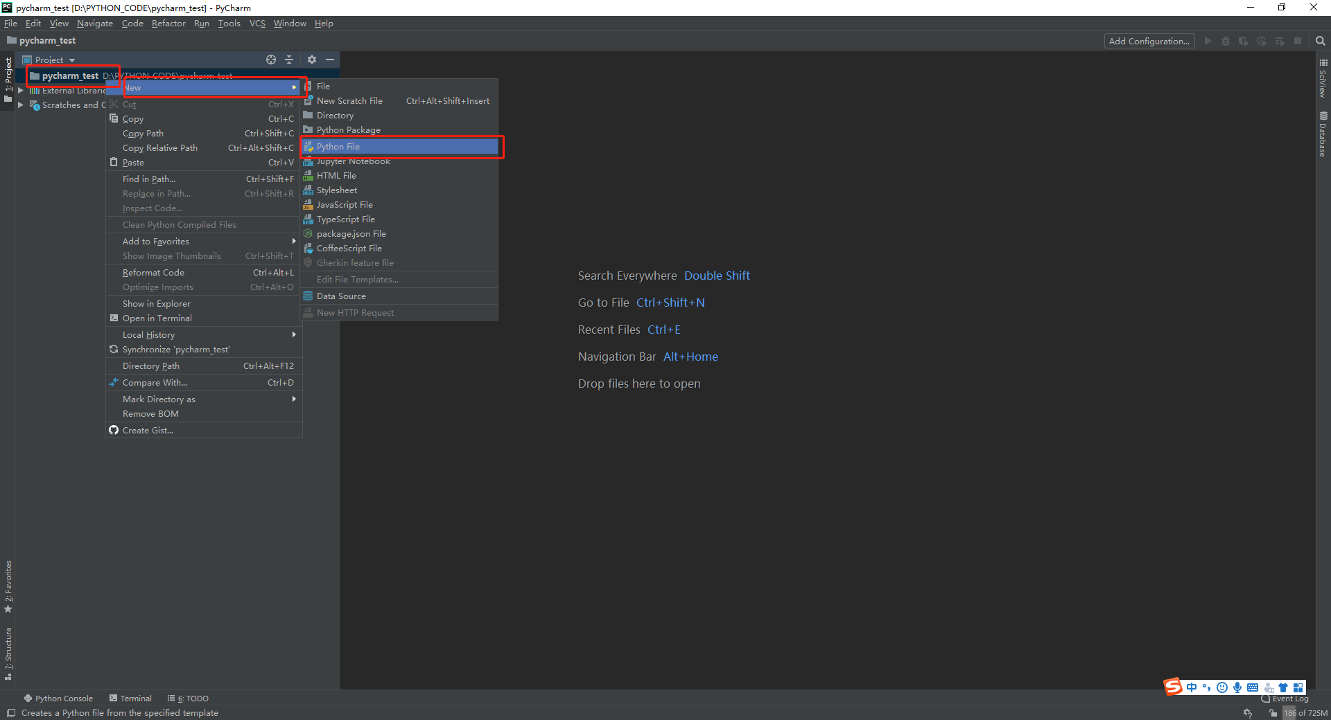Open the Database side panel
Viewport: 1331px width, 720px height.
point(1323,134)
